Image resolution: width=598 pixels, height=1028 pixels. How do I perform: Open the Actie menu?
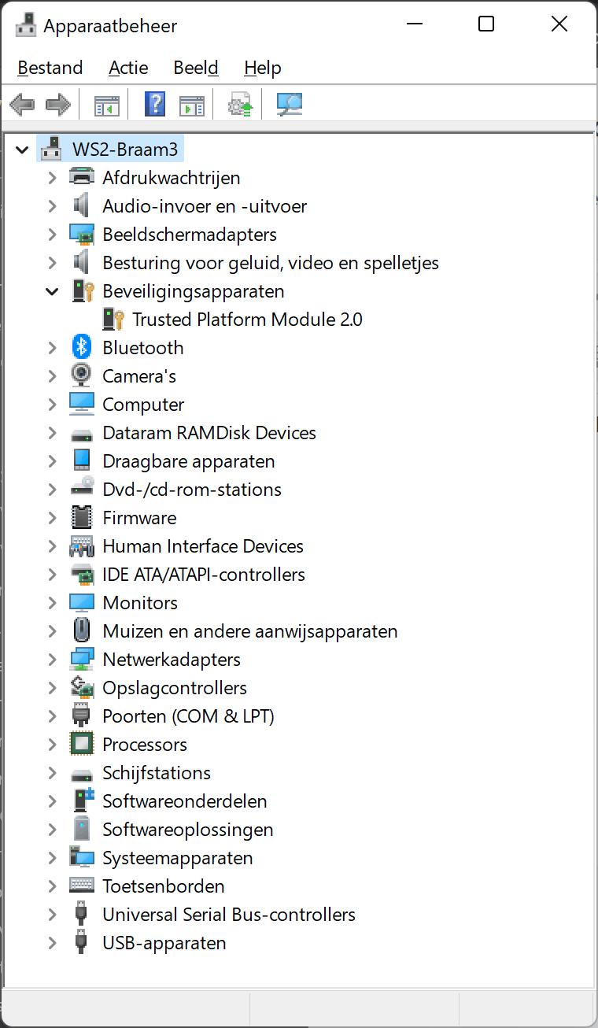coord(128,68)
